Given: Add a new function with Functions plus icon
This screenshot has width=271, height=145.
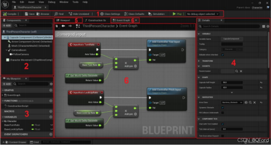Looking at the screenshot, I should coord(51,101).
